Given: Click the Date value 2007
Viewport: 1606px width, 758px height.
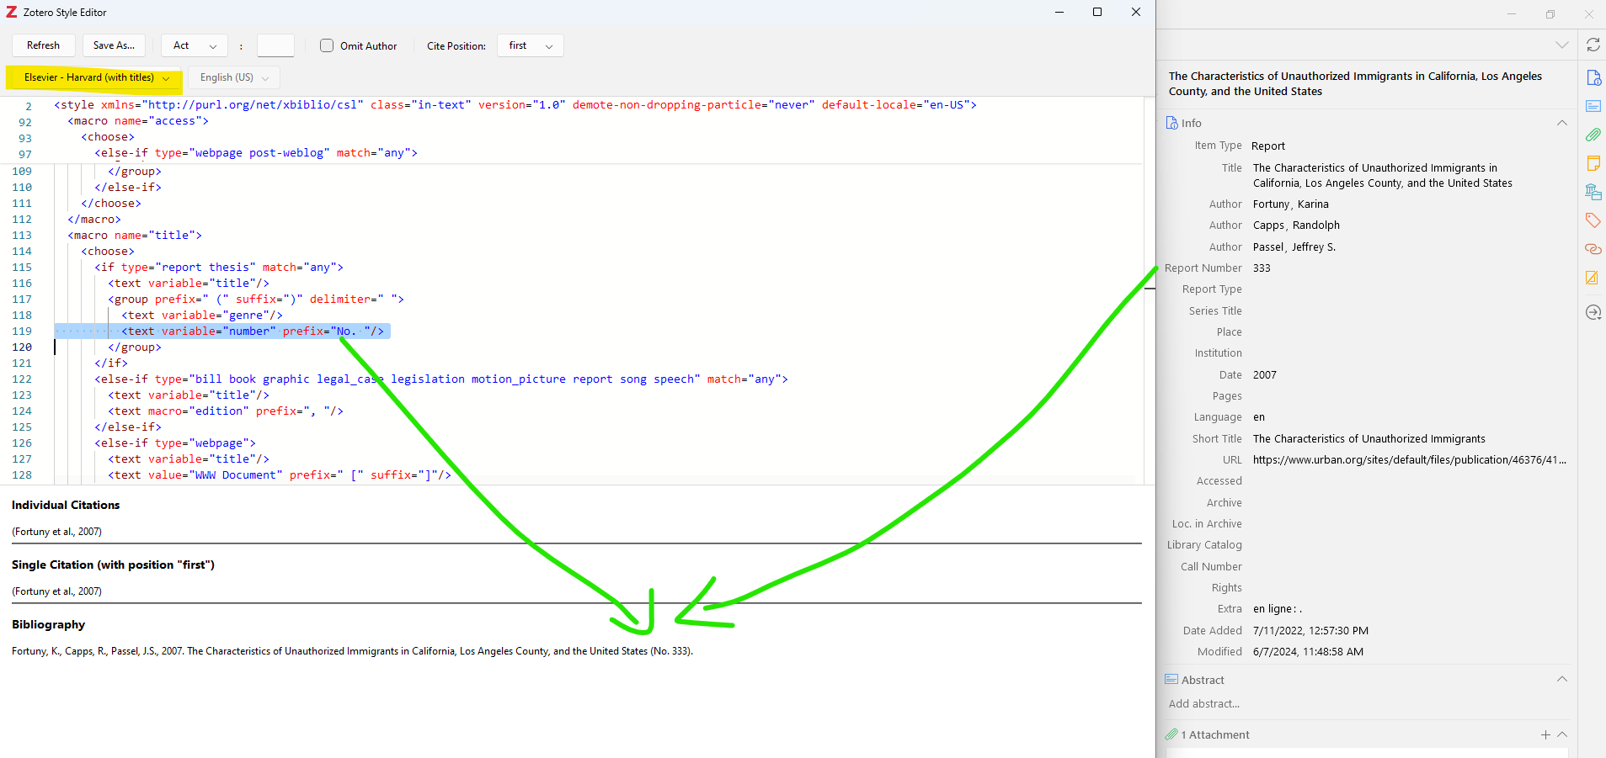Looking at the screenshot, I should tap(1265, 375).
